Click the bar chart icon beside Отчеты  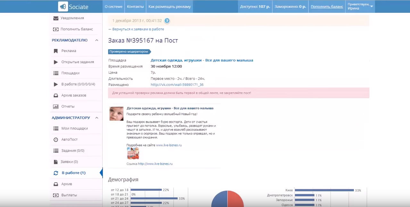coord(55,106)
